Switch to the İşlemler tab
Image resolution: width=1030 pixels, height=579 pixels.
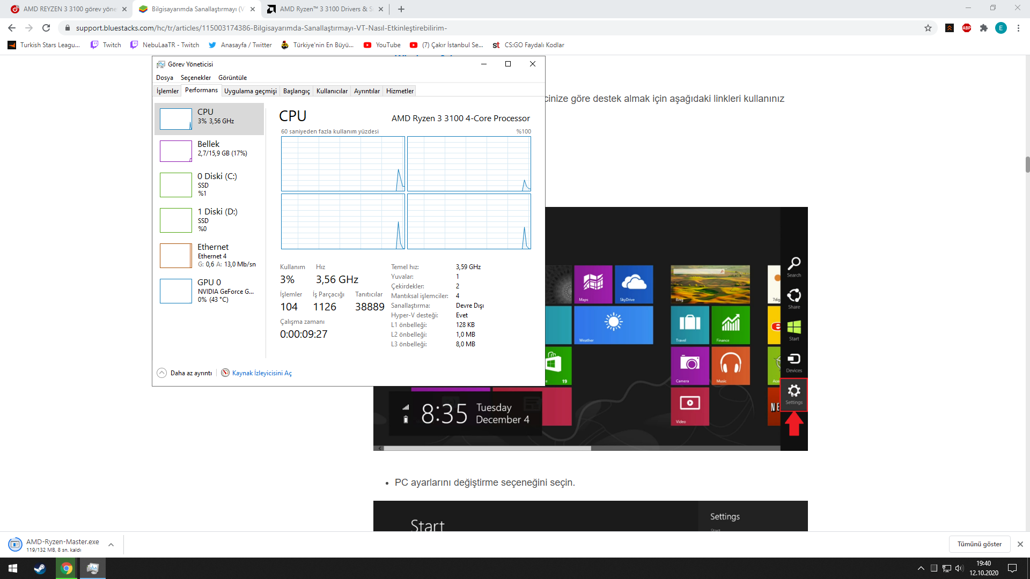pos(167,91)
